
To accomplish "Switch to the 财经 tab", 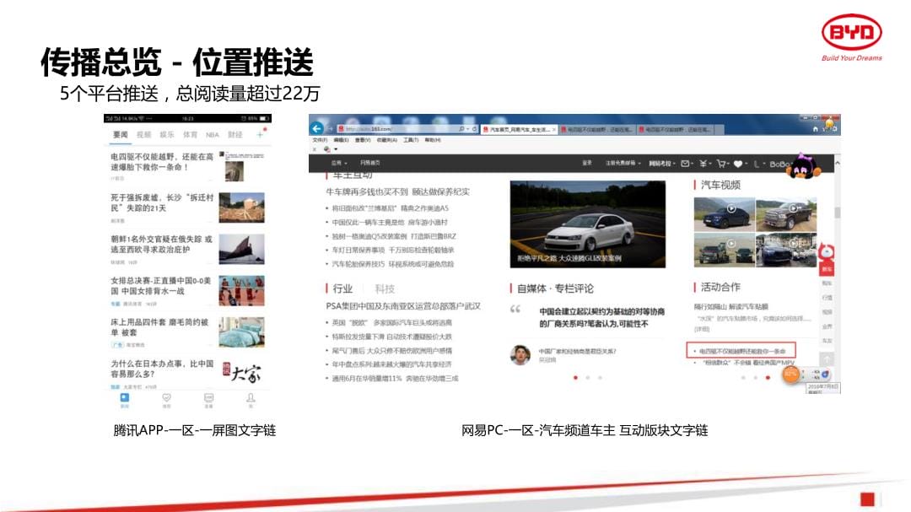I will coord(234,135).
